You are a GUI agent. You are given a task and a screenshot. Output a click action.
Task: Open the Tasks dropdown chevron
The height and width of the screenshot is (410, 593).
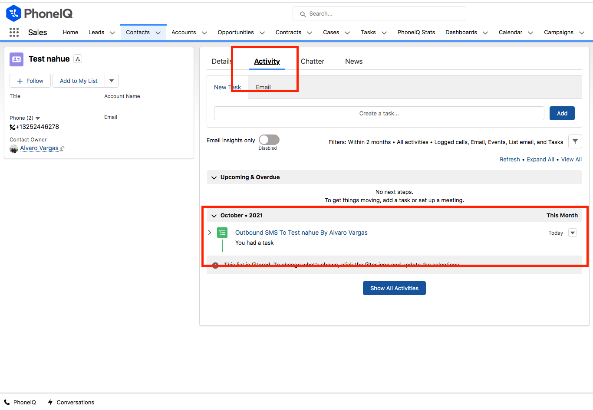point(384,33)
